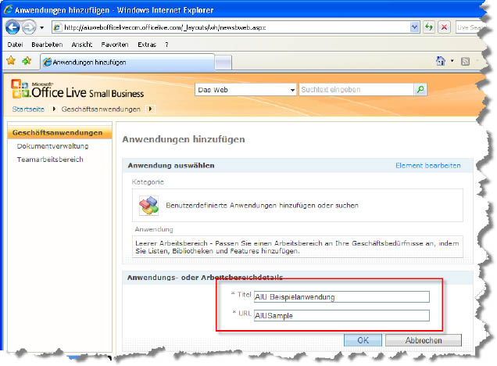497x366 pixels.
Task: Expand the Home button dropdown arrow
Action: [452, 61]
